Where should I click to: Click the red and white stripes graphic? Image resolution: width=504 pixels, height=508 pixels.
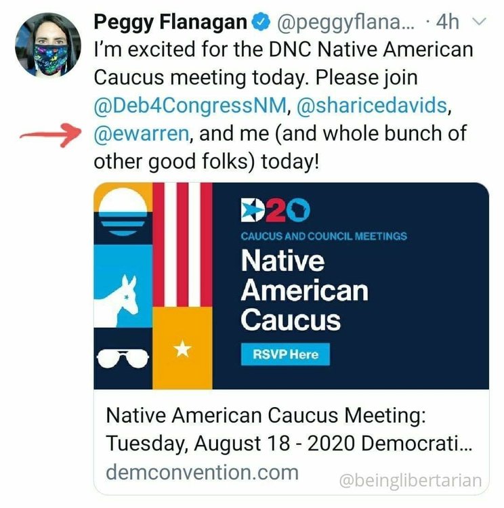182,244
